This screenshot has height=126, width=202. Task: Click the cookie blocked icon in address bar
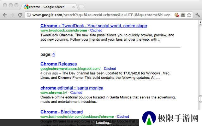click(177, 15)
